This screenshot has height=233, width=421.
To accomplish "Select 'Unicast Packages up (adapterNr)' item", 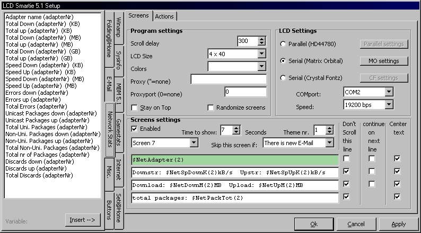I will (48, 120).
